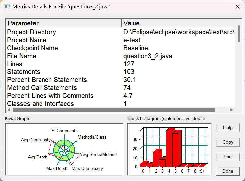245x181 pixels.
Task: Click the 'Max Depth' Kiviat label
Action: pyautogui.click(x=57, y=169)
